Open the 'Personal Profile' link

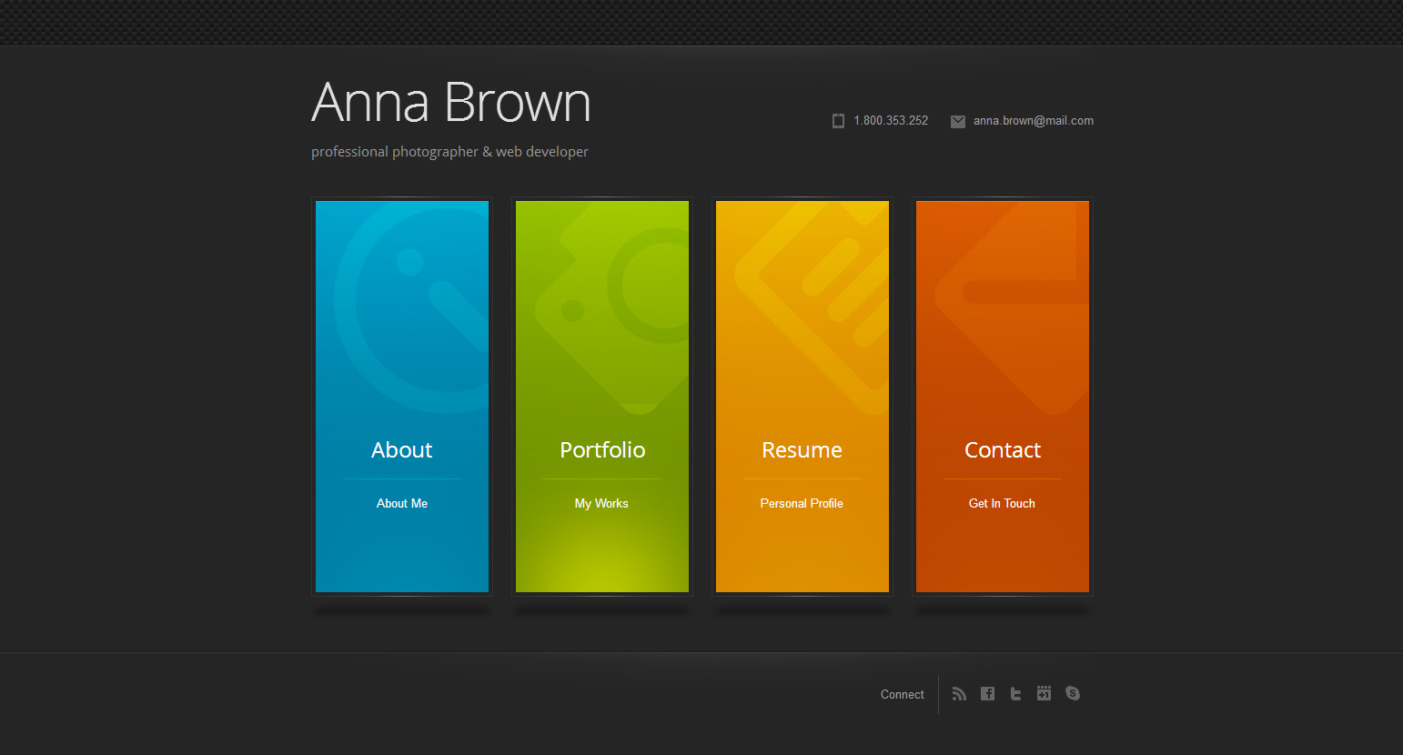[x=802, y=503]
